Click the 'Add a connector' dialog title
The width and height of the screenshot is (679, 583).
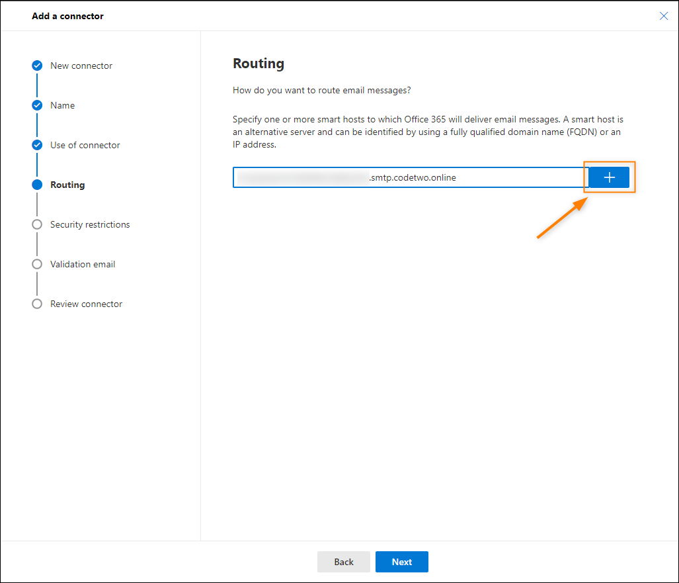(67, 16)
